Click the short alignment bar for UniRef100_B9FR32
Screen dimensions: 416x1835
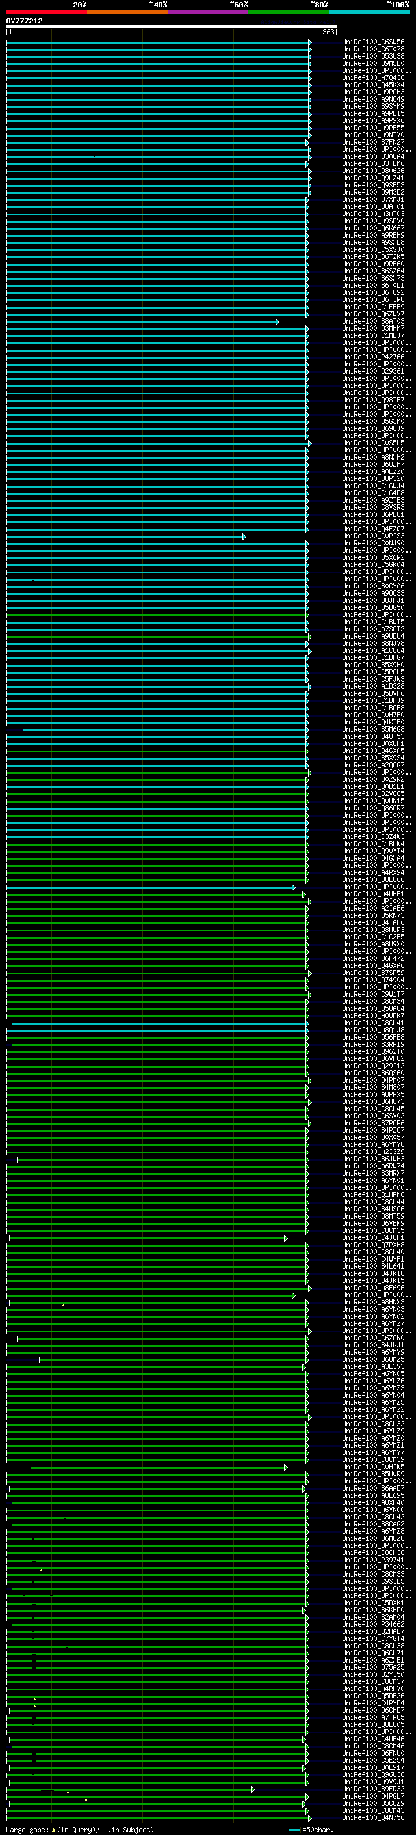tap(131, 1789)
